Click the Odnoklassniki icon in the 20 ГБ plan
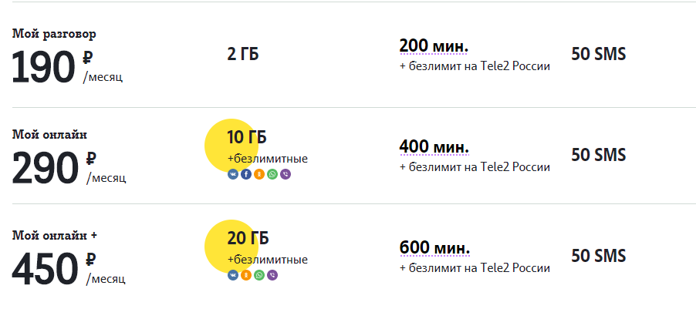The width and height of the screenshot is (696, 309). coord(246,275)
